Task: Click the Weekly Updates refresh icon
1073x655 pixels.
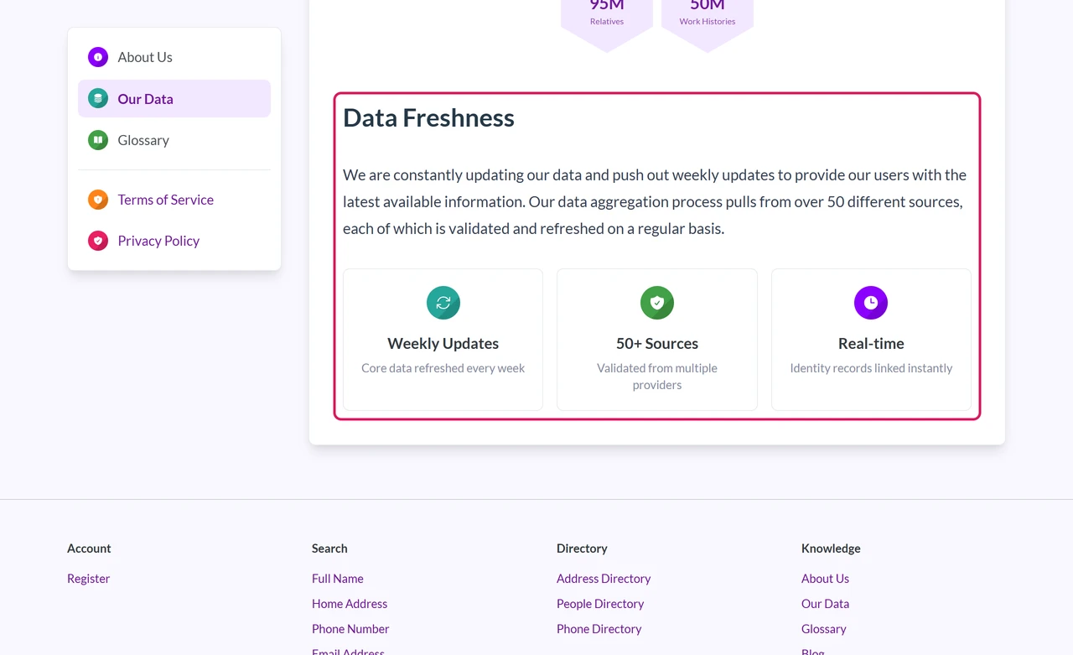Action: tap(443, 303)
